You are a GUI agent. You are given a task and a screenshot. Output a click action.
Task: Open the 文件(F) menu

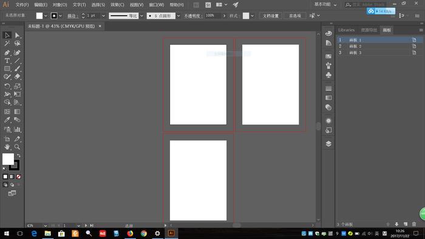[x=22, y=5]
